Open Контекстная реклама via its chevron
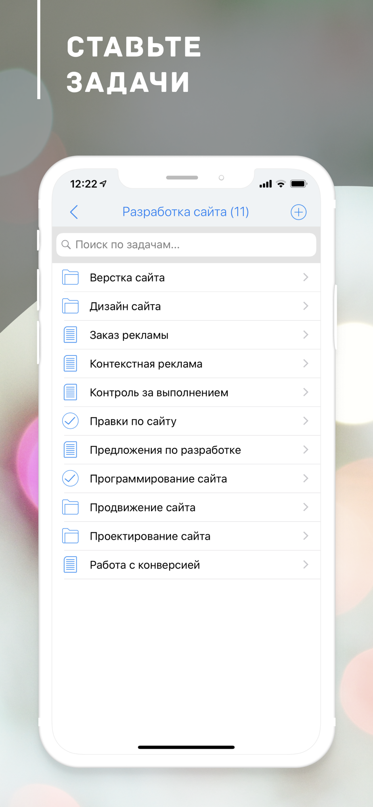Image resolution: width=373 pixels, height=807 pixels. [306, 363]
